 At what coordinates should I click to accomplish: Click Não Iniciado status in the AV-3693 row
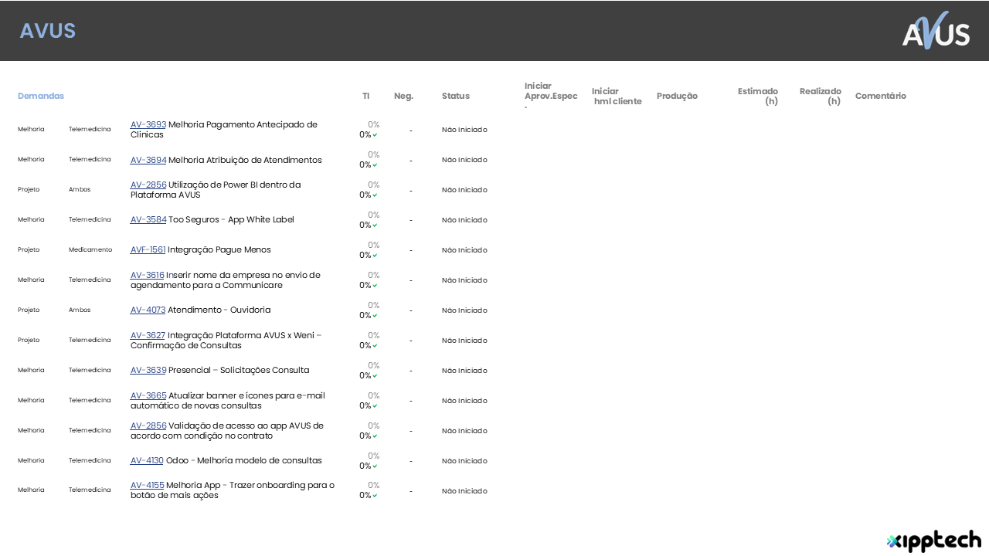(464, 130)
